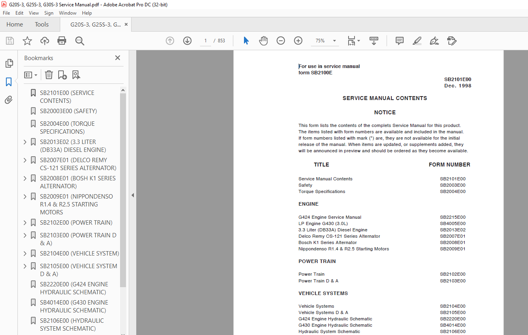Image resolution: width=528 pixels, height=335 pixels.
Task: Open the Window menu
Action: click(68, 13)
